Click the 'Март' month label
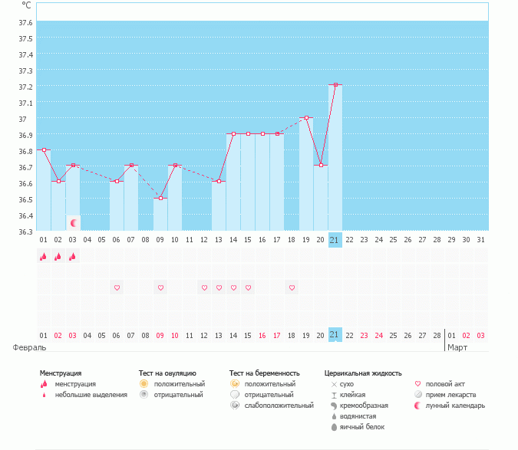This screenshot has height=450, width=518. pos(458,347)
